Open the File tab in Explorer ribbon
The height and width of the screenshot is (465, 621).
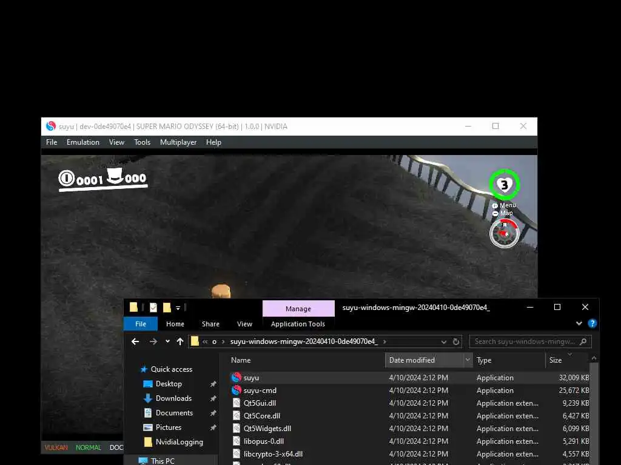141,324
